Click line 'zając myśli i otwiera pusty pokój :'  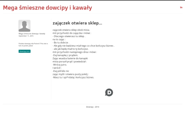[x=71, y=74]
